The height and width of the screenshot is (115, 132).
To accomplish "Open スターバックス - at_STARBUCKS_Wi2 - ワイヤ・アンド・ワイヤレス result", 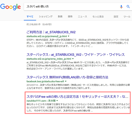I will [x=76, y=55].
